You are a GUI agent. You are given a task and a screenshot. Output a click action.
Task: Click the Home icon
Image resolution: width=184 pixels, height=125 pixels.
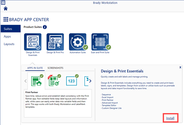pos(6,9)
